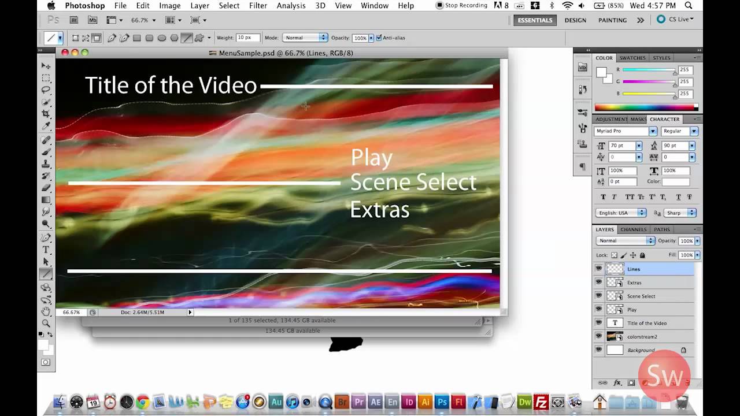
Task: Choose the Ellipse shape tool in options bar
Action: tap(162, 38)
